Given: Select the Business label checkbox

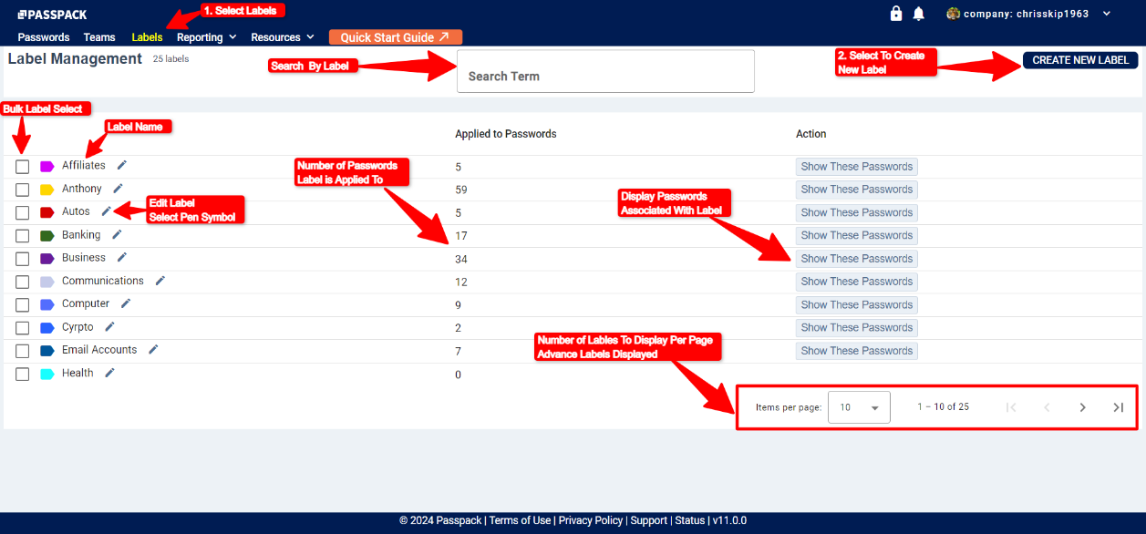Looking at the screenshot, I should 23,259.
